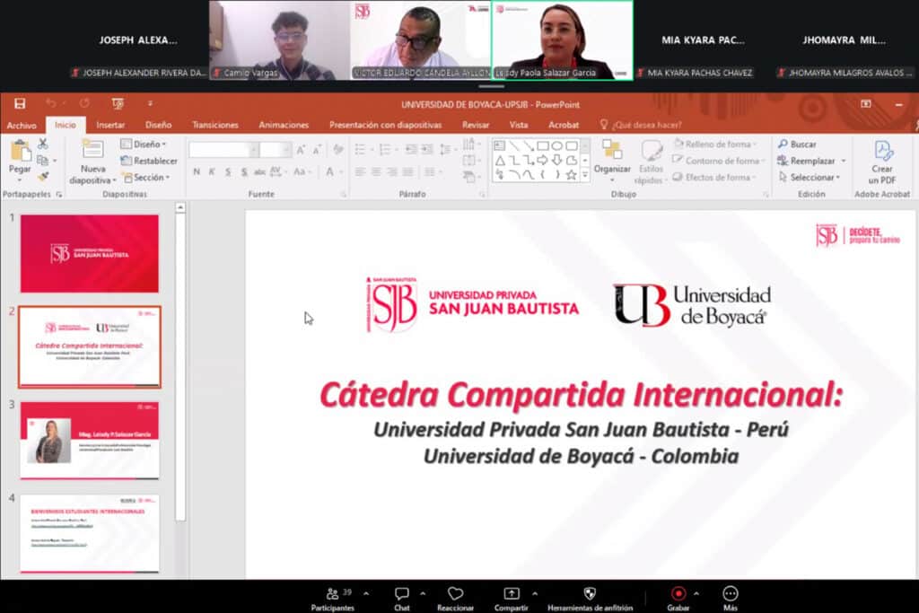Open the Archivo menu

21,125
